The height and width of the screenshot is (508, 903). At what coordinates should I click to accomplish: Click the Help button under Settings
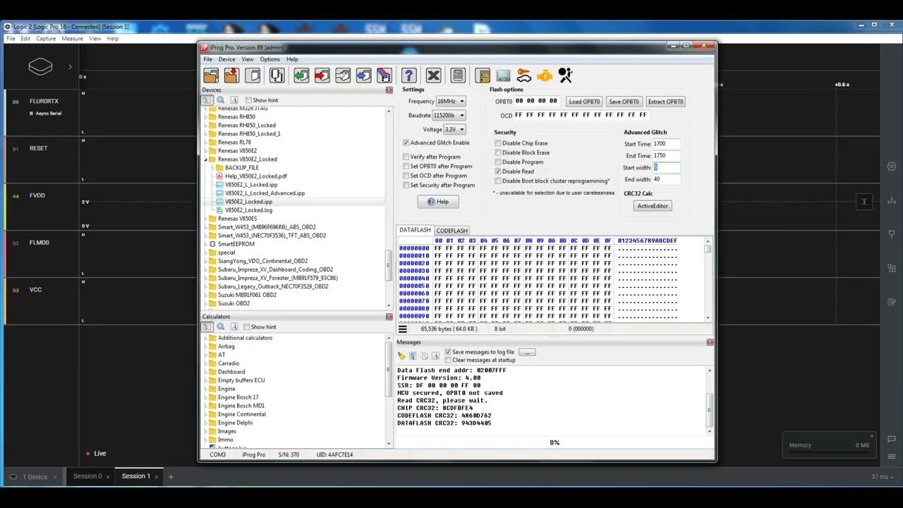click(438, 202)
